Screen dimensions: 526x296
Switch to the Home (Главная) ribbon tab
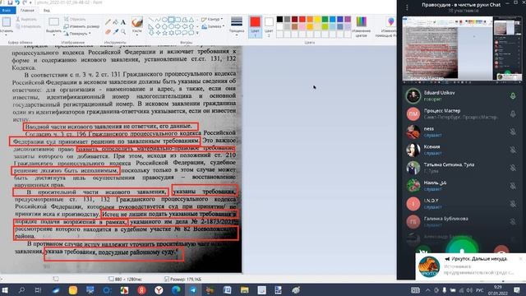pos(27,10)
